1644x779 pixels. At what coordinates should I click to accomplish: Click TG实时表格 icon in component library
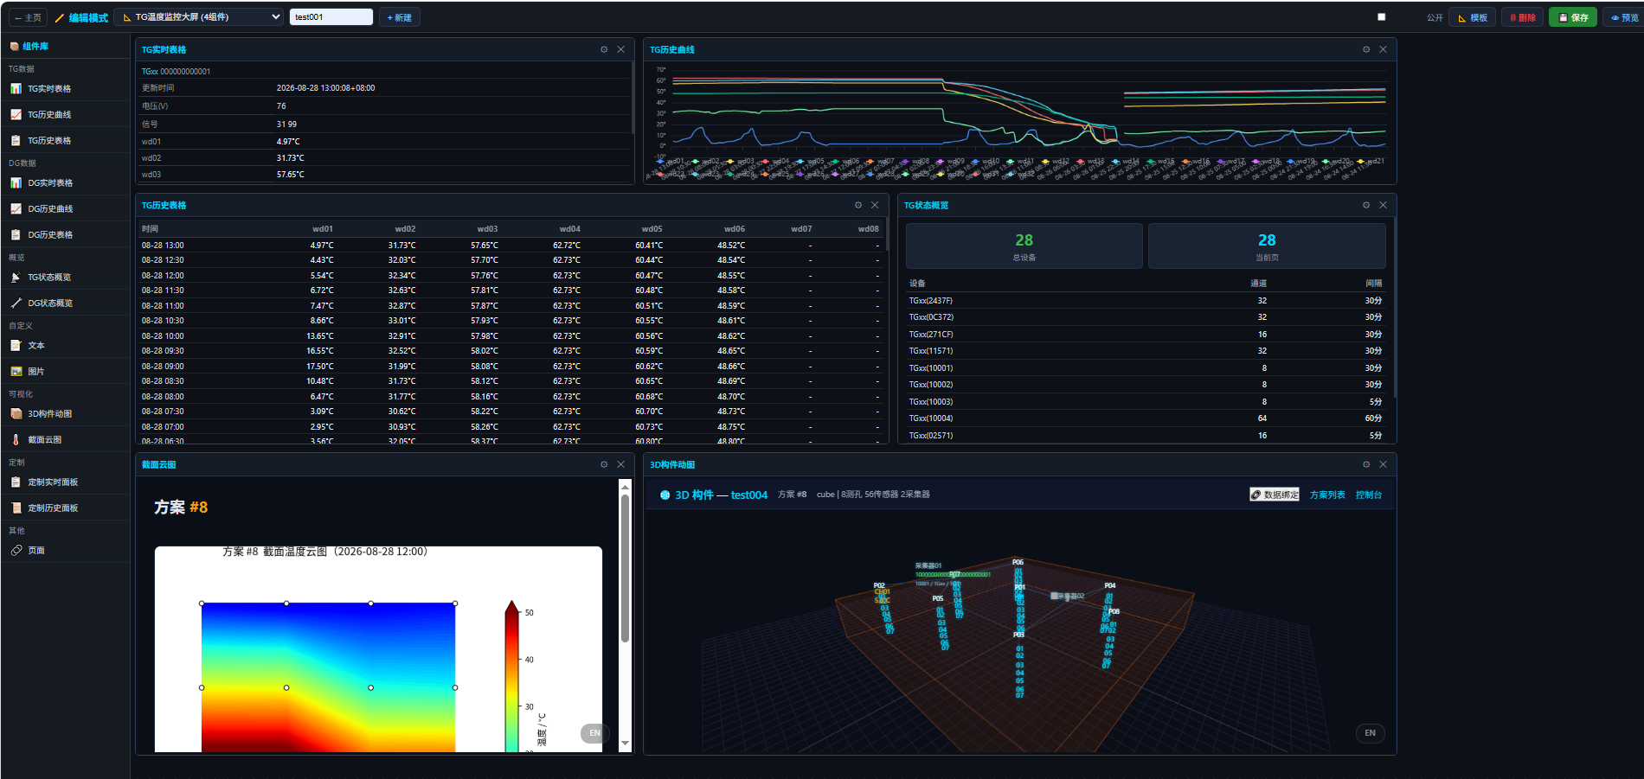pos(16,89)
